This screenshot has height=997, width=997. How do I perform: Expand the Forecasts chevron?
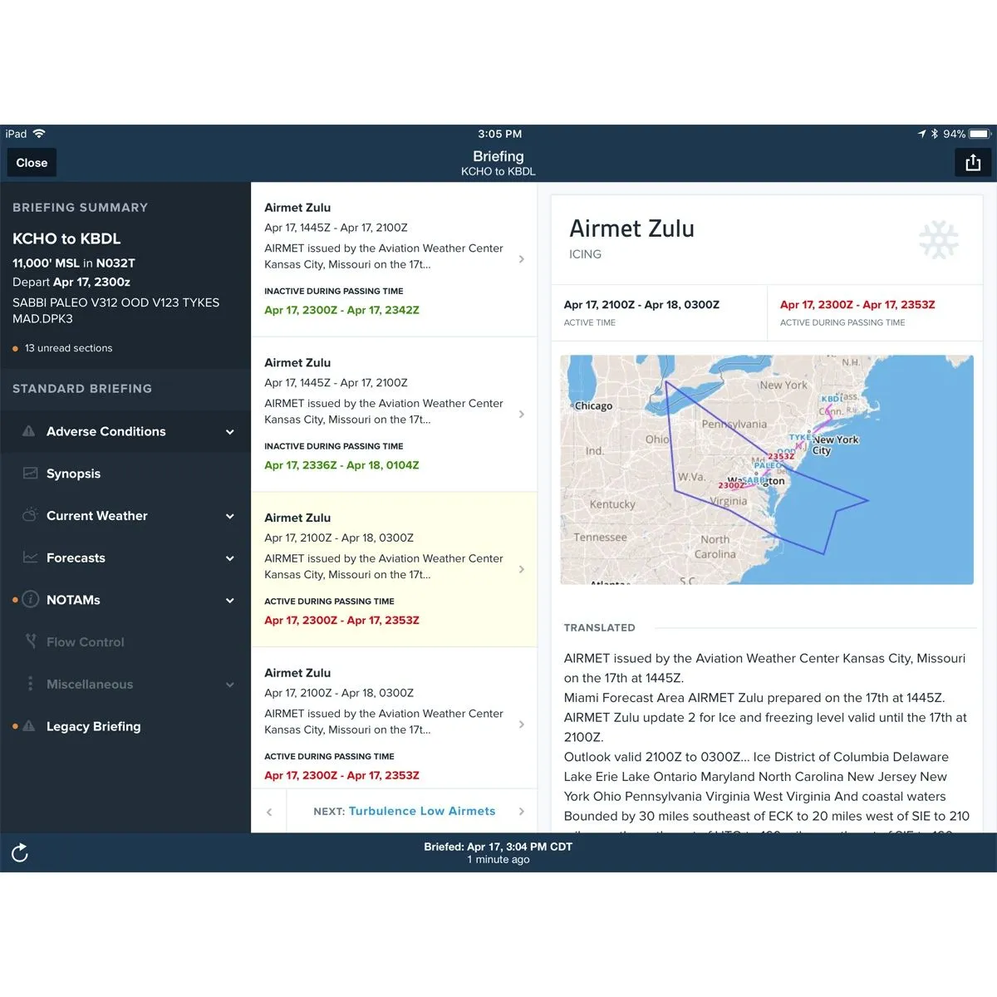pos(230,558)
